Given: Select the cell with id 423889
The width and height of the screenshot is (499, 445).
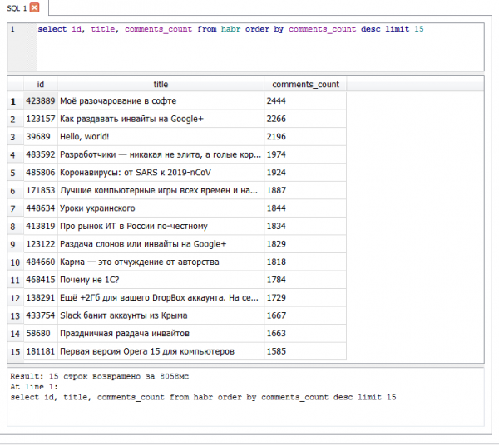Looking at the screenshot, I should coord(40,101).
